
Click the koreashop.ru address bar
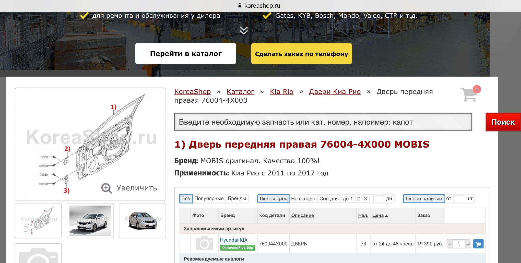point(259,6)
